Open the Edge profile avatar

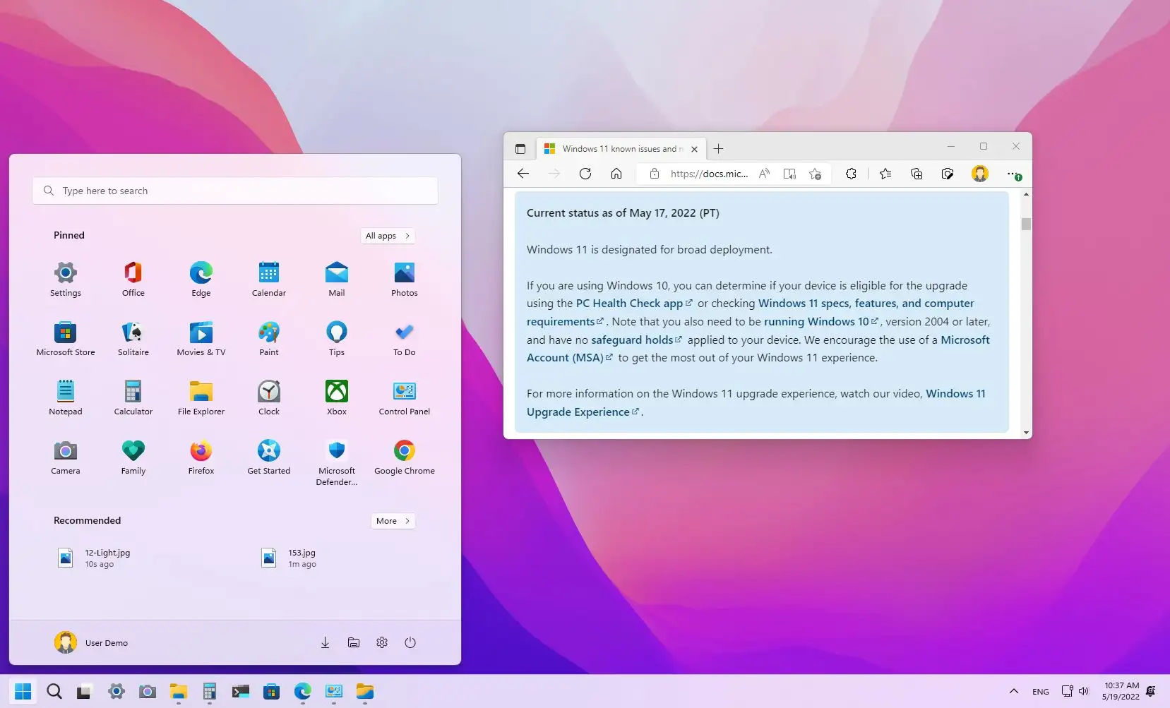(981, 174)
